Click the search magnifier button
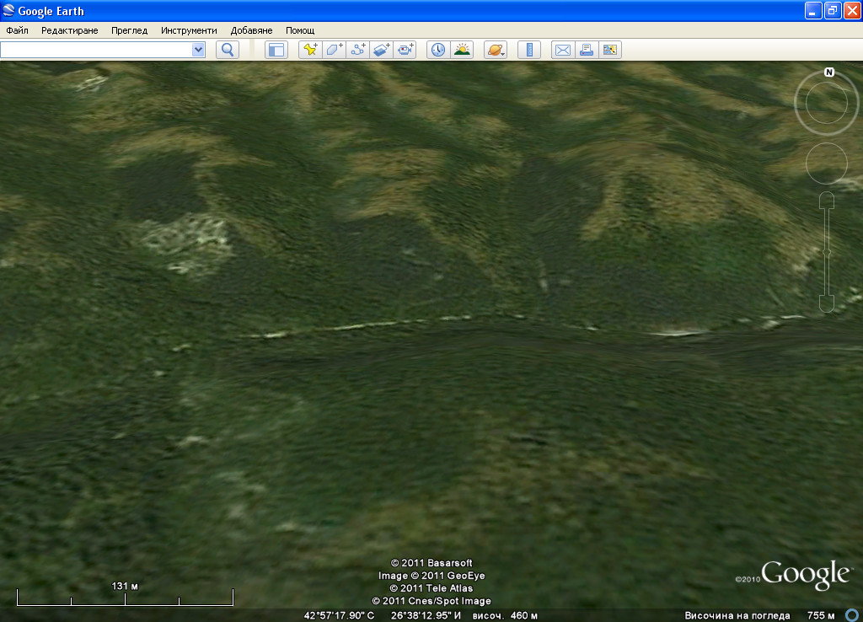863x622 pixels. (x=228, y=50)
